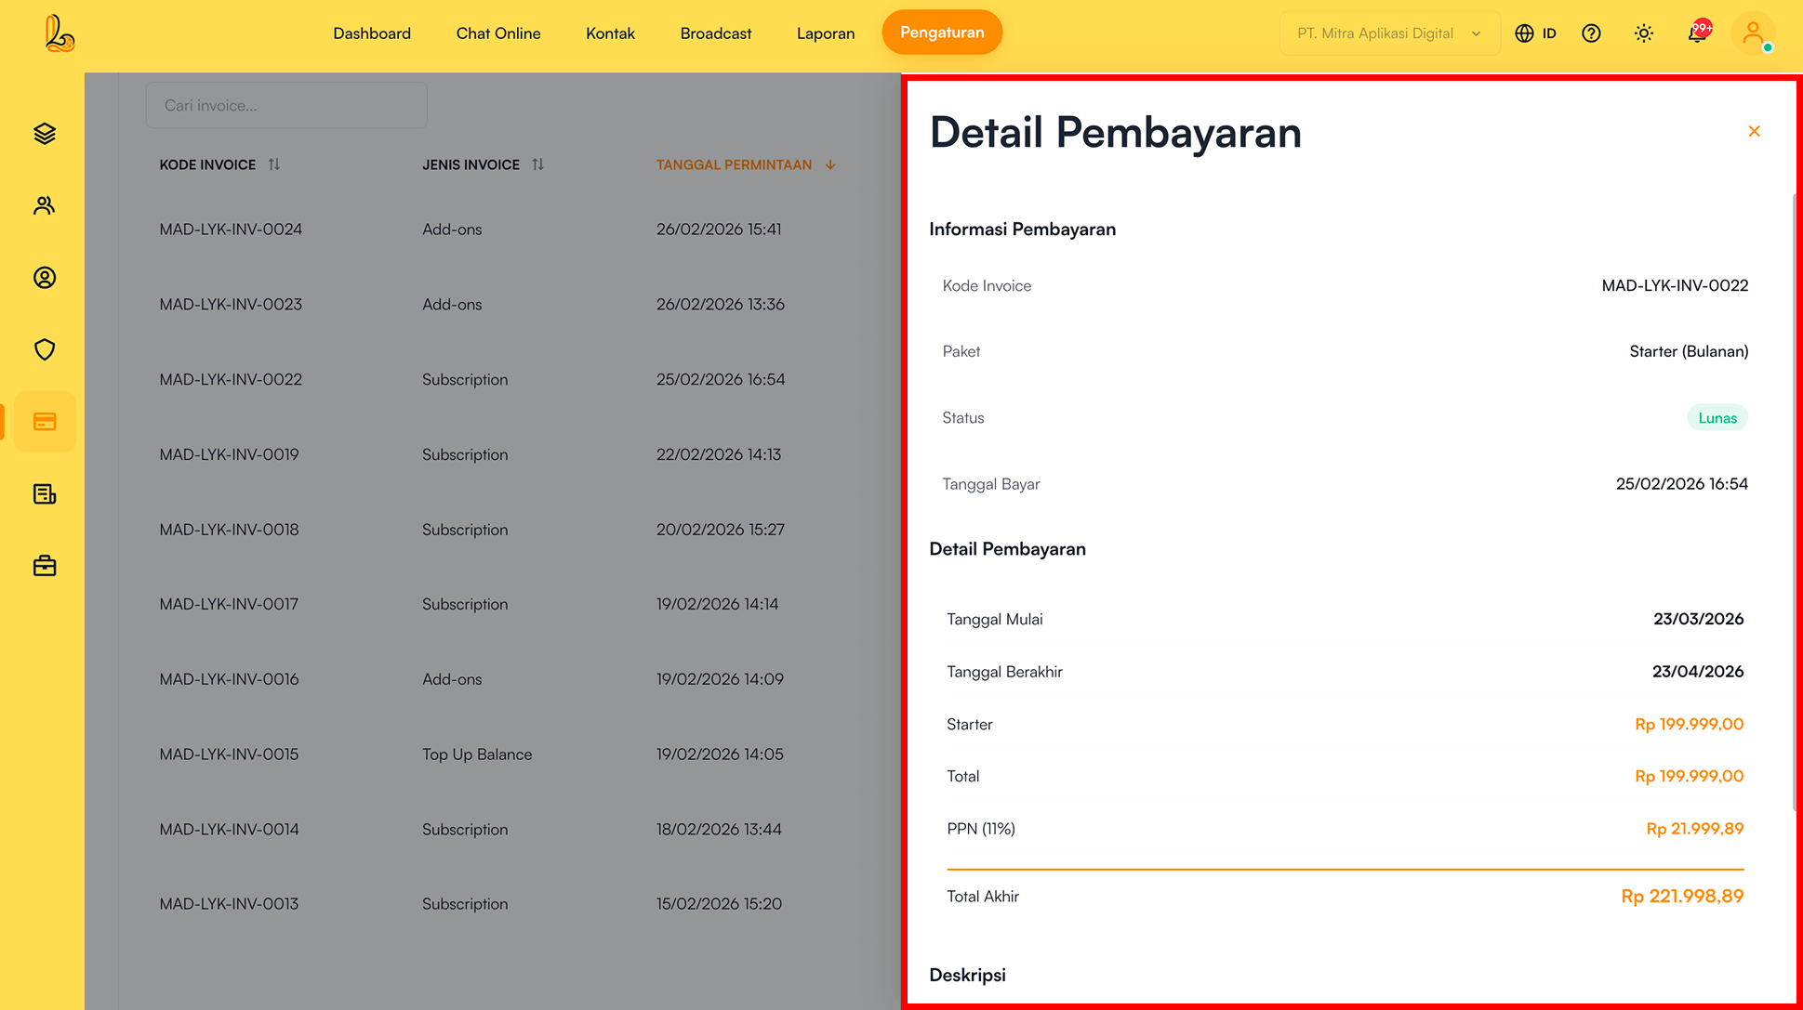1803x1010 pixels.
Task: Click the Cari invoice search field
Action: (286, 106)
